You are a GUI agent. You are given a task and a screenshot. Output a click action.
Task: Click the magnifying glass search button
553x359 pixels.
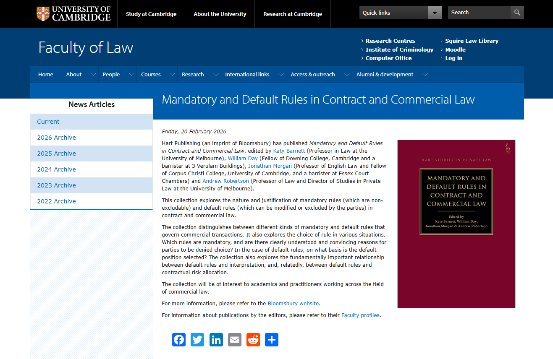(x=517, y=13)
